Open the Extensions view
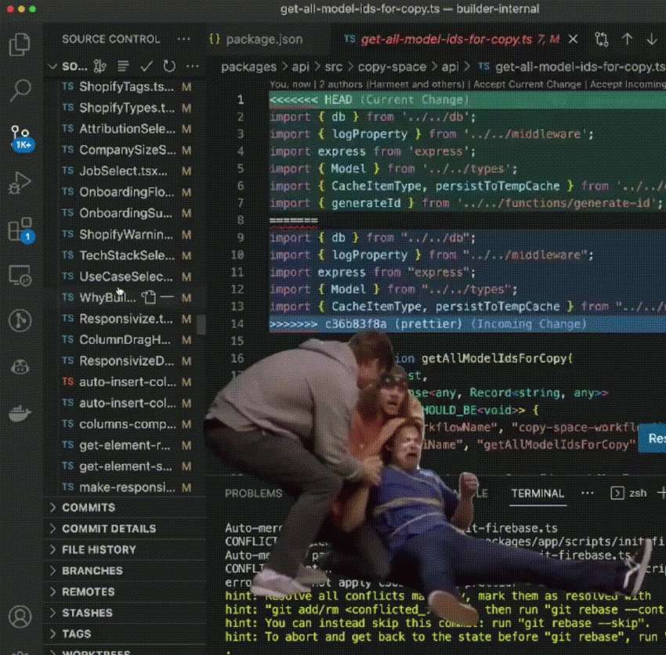 tap(20, 230)
